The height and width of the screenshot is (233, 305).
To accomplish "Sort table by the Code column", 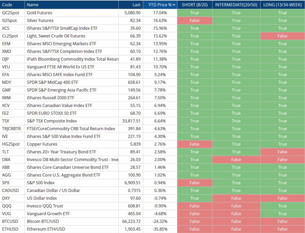I will pos(8,5).
